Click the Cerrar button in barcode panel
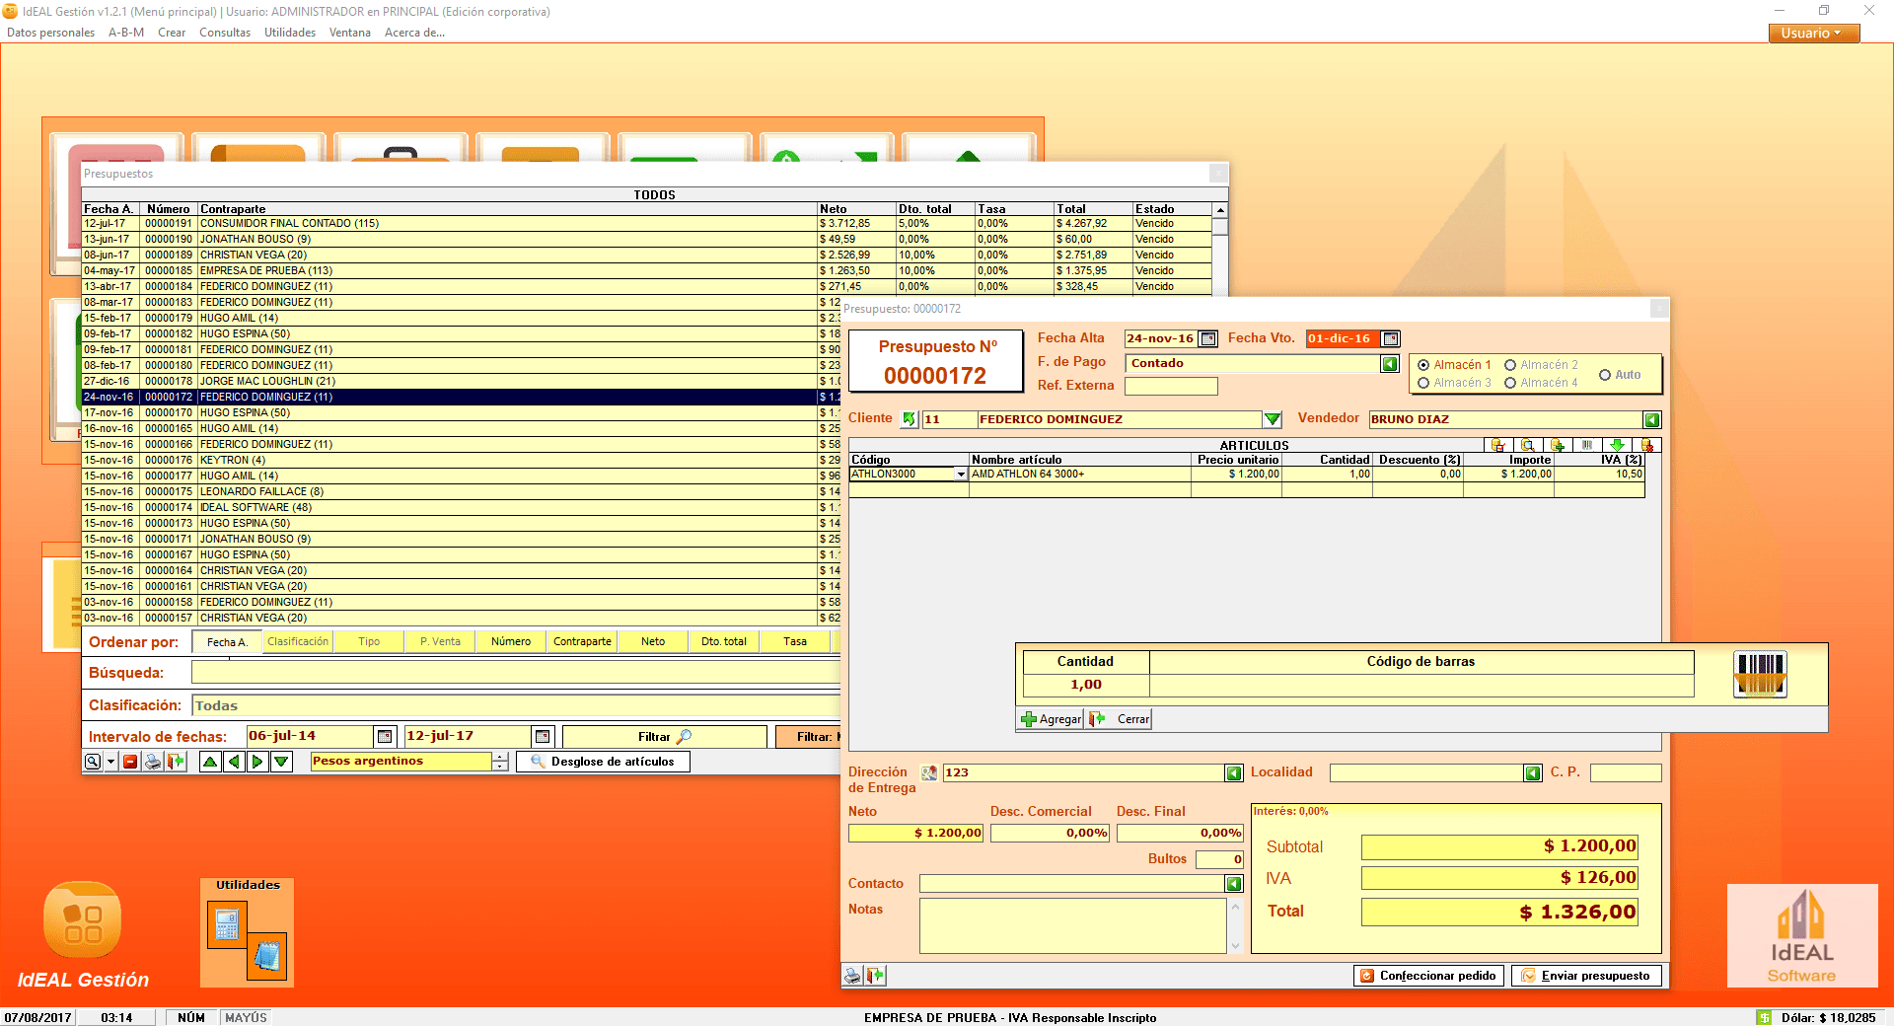1894x1026 pixels. pyautogui.click(x=1120, y=719)
